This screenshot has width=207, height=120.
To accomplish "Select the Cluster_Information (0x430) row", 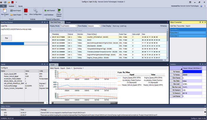I will point(108,37).
